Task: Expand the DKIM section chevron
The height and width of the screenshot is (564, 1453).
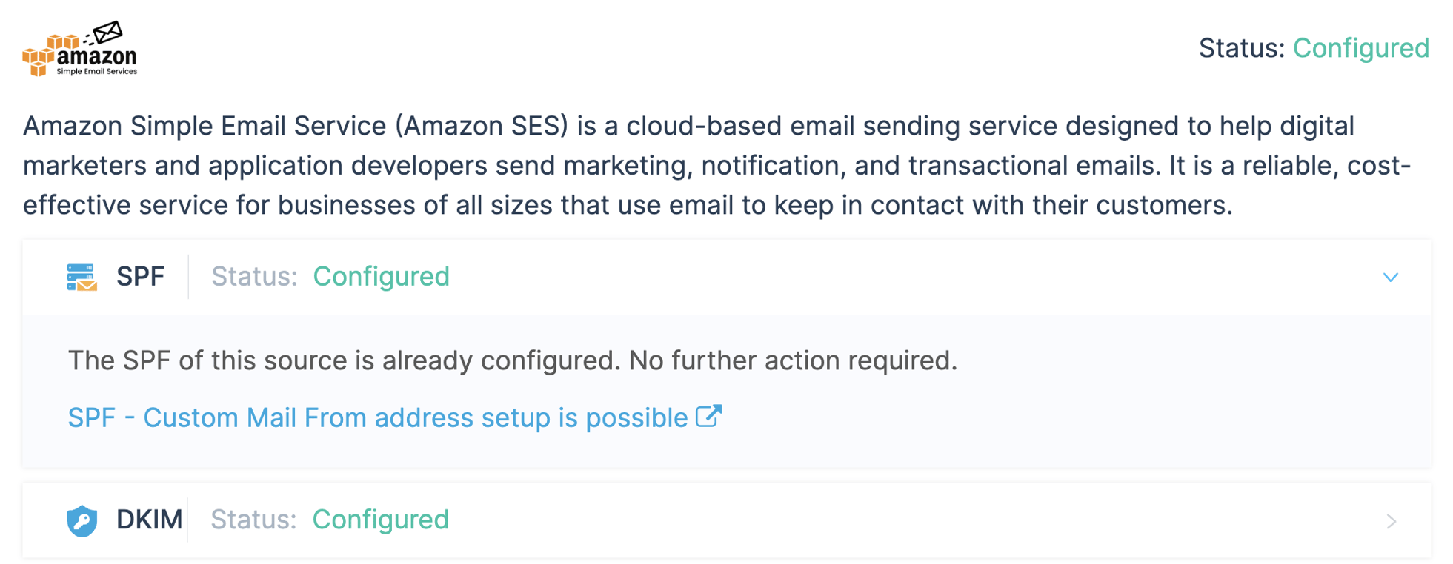Action: click(1391, 521)
